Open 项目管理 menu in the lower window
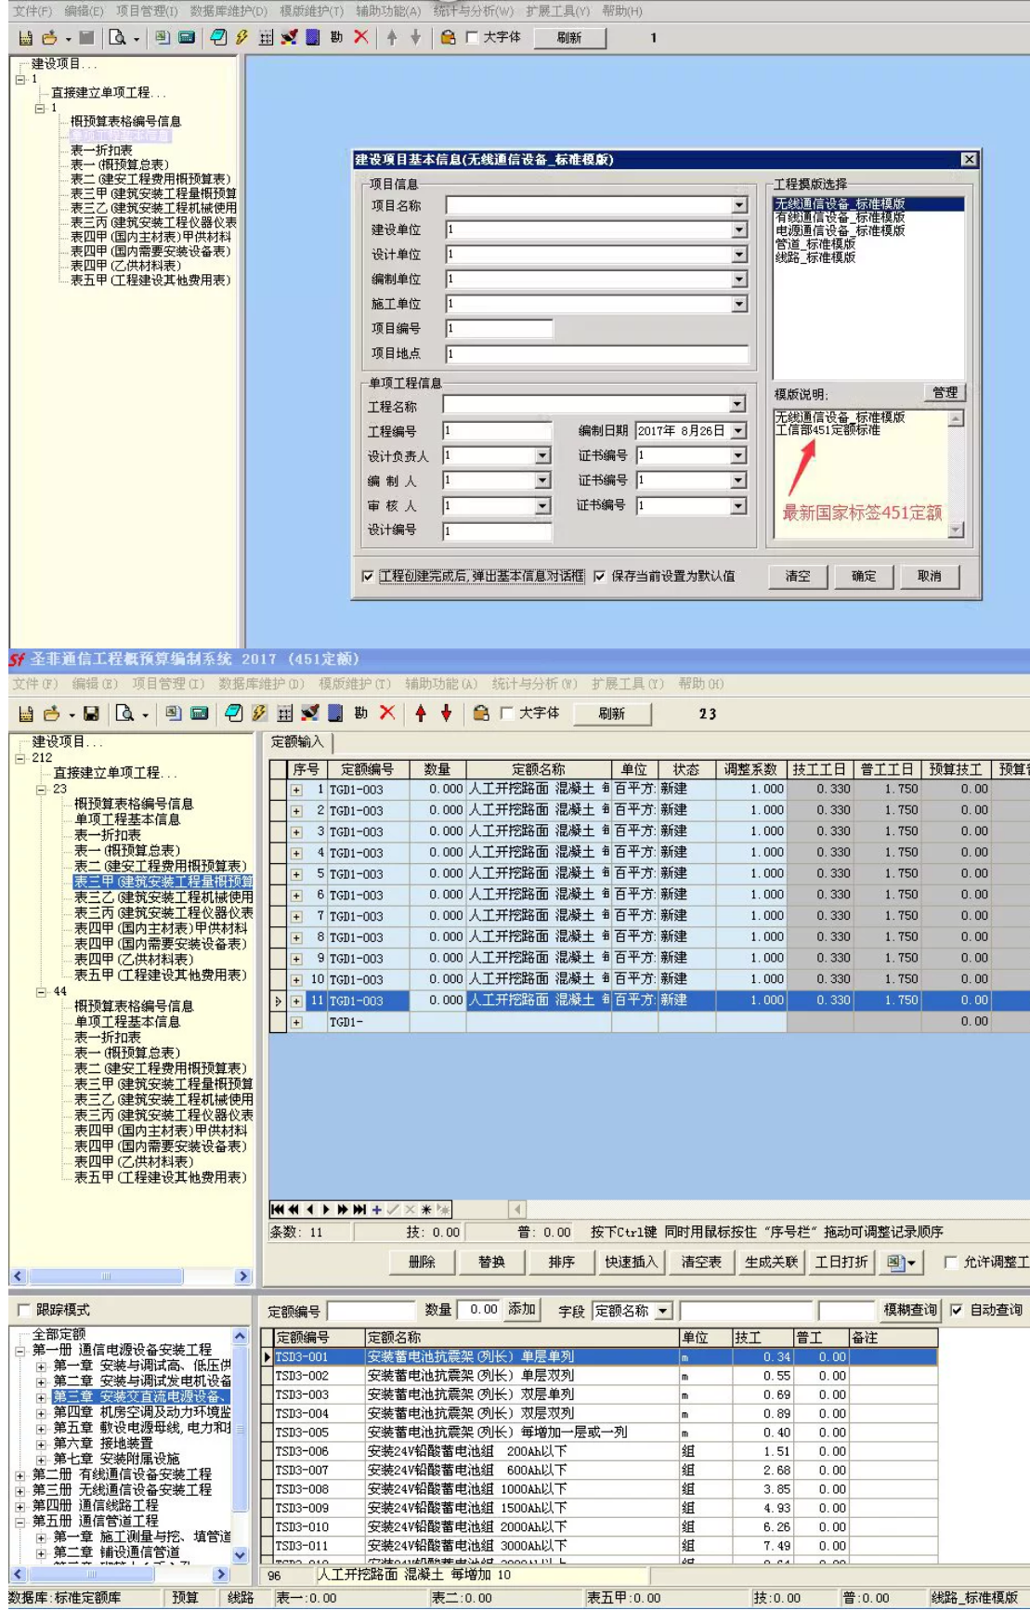Image resolution: width=1030 pixels, height=1610 pixels. 167,684
